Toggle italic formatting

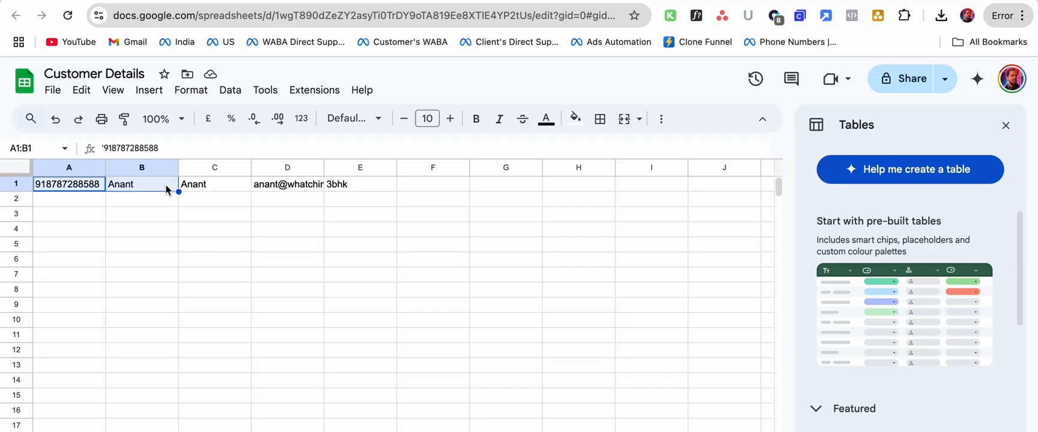pos(499,119)
